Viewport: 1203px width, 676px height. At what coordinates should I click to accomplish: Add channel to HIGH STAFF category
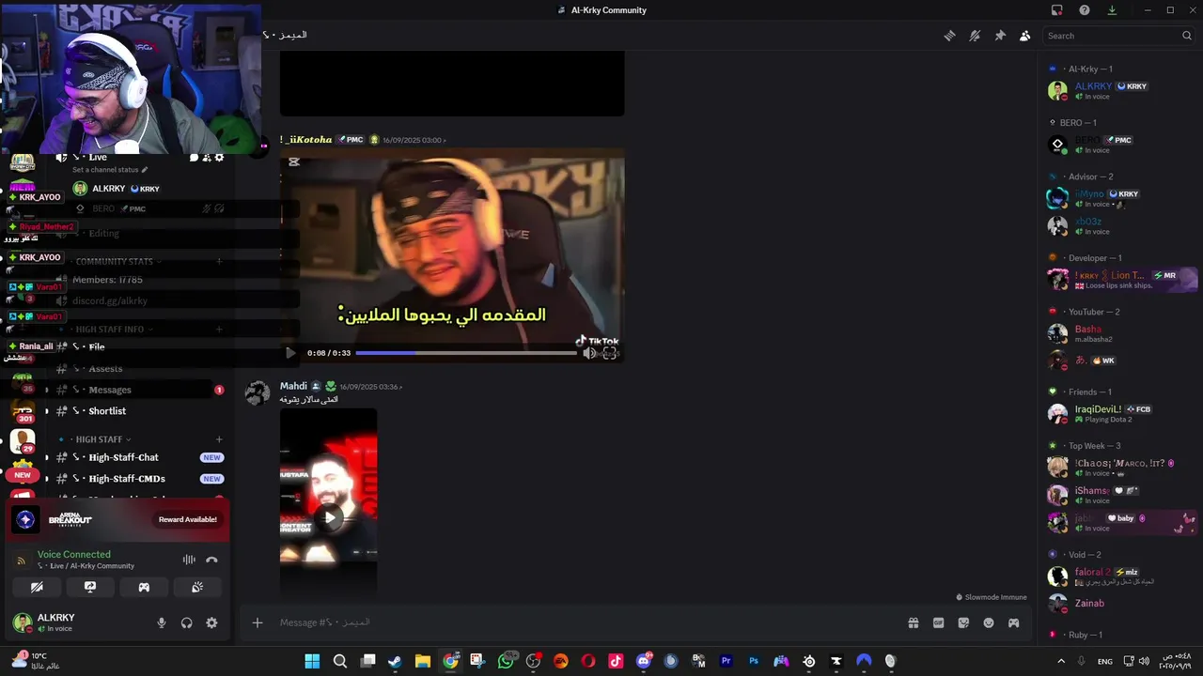(x=219, y=439)
